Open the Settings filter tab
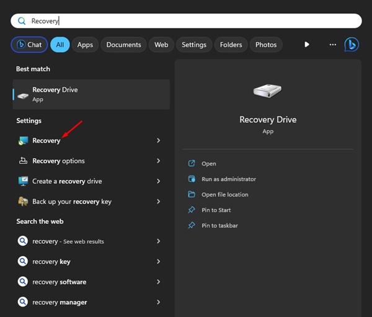This screenshot has height=317, width=372. pyautogui.click(x=194, y=45)
